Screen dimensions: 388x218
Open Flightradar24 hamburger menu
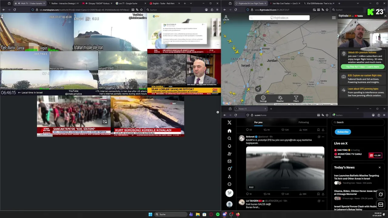334,18
